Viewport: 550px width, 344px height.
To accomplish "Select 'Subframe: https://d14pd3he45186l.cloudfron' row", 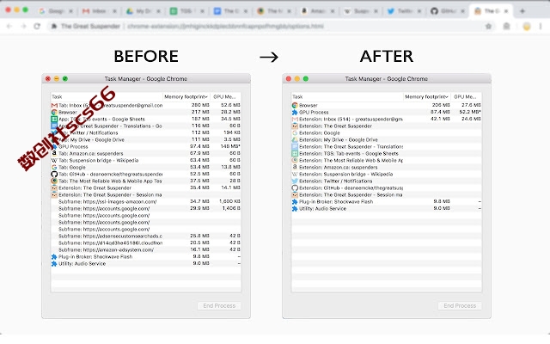I will pyautogui.click(x=146, y=243).
